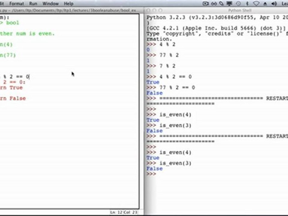Viewport: 288px width, 216px height.
Task: Open the volume menu bar icon
Action: [274, 4]
